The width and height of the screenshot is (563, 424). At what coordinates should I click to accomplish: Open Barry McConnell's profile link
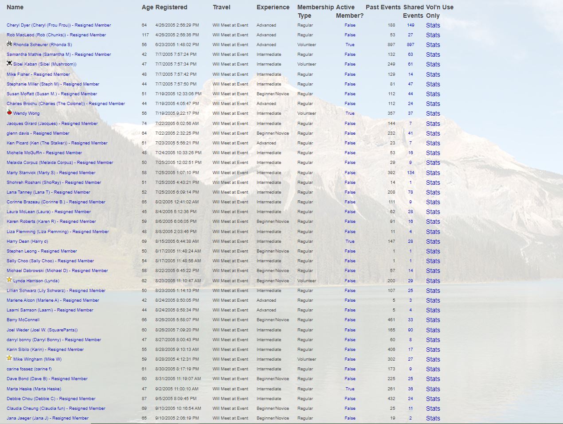coord(23,320)
